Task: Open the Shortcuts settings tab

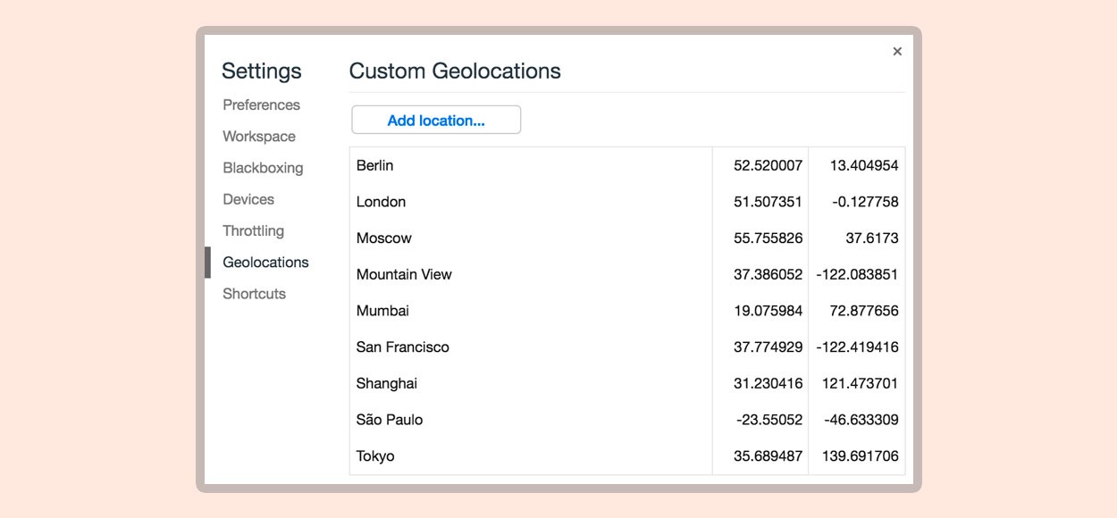Action: point(255,294)
